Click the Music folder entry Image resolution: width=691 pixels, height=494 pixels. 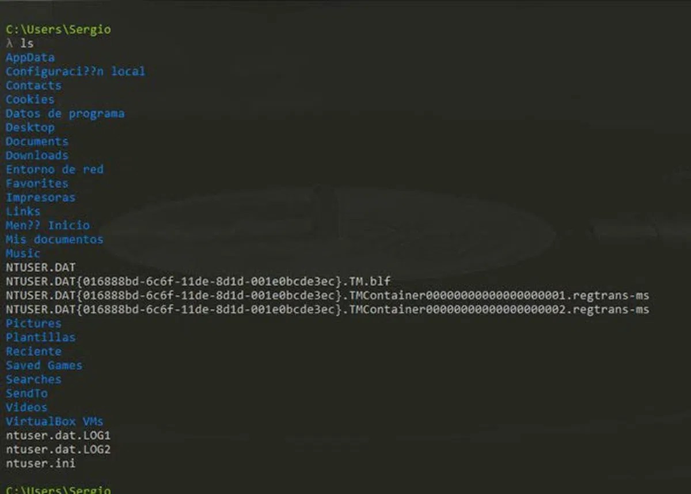22,253
